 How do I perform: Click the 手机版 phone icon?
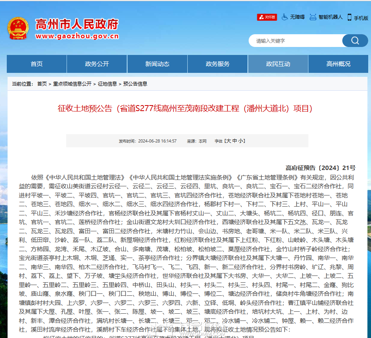(349, 17)
